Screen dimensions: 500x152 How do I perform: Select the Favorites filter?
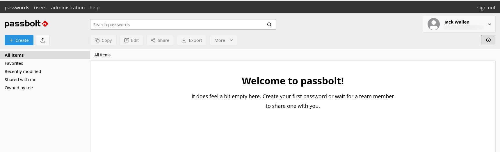(x=14, y=63)
